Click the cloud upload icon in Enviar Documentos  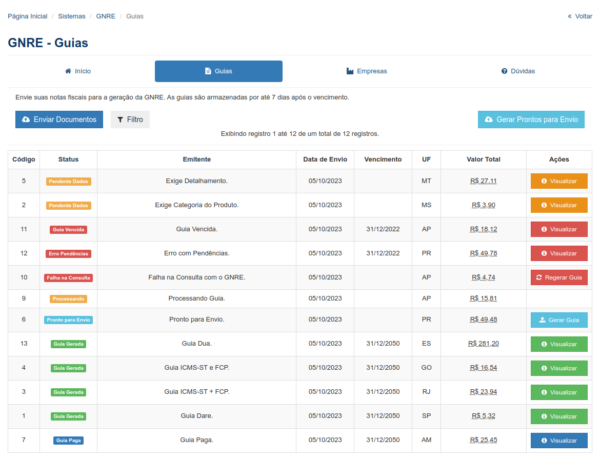click(x=26, y=119)
